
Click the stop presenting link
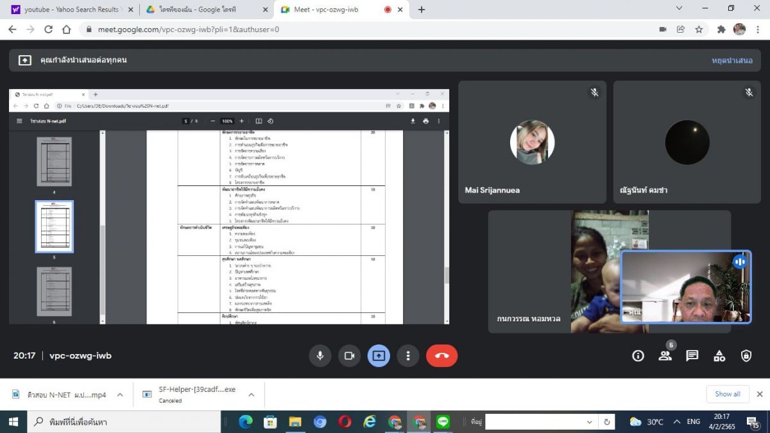click(732, 60)
